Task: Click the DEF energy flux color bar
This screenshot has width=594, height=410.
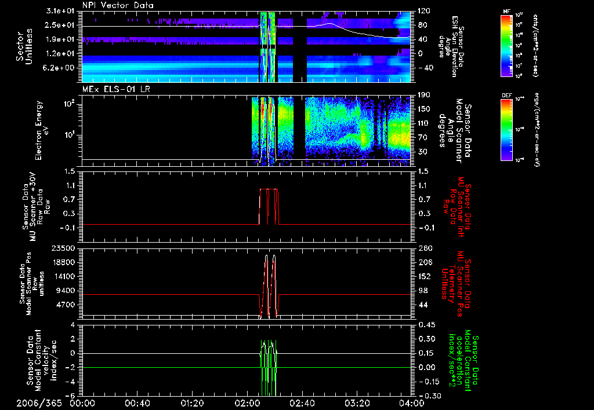Action: (506, 129)
